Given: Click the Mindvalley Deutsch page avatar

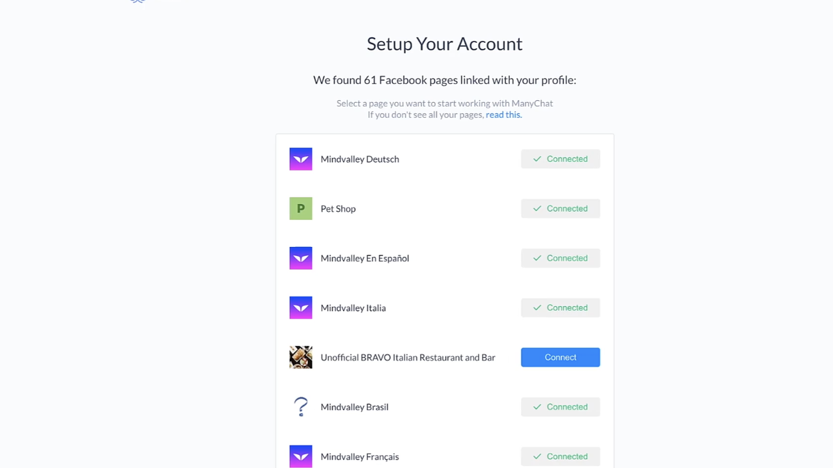Looking at the screenshot, I should pyautogui.click(x=300, y=159).
